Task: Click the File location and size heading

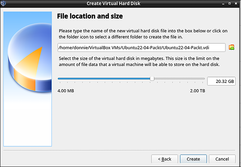Action: click(x=90, y=16)
